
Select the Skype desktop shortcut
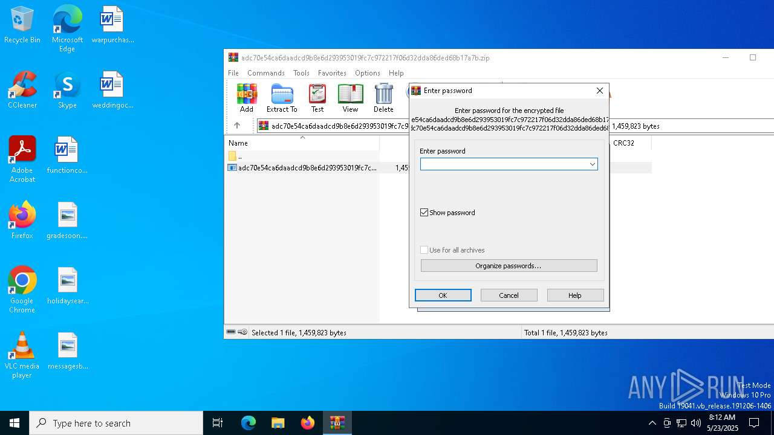click(67, 91)
